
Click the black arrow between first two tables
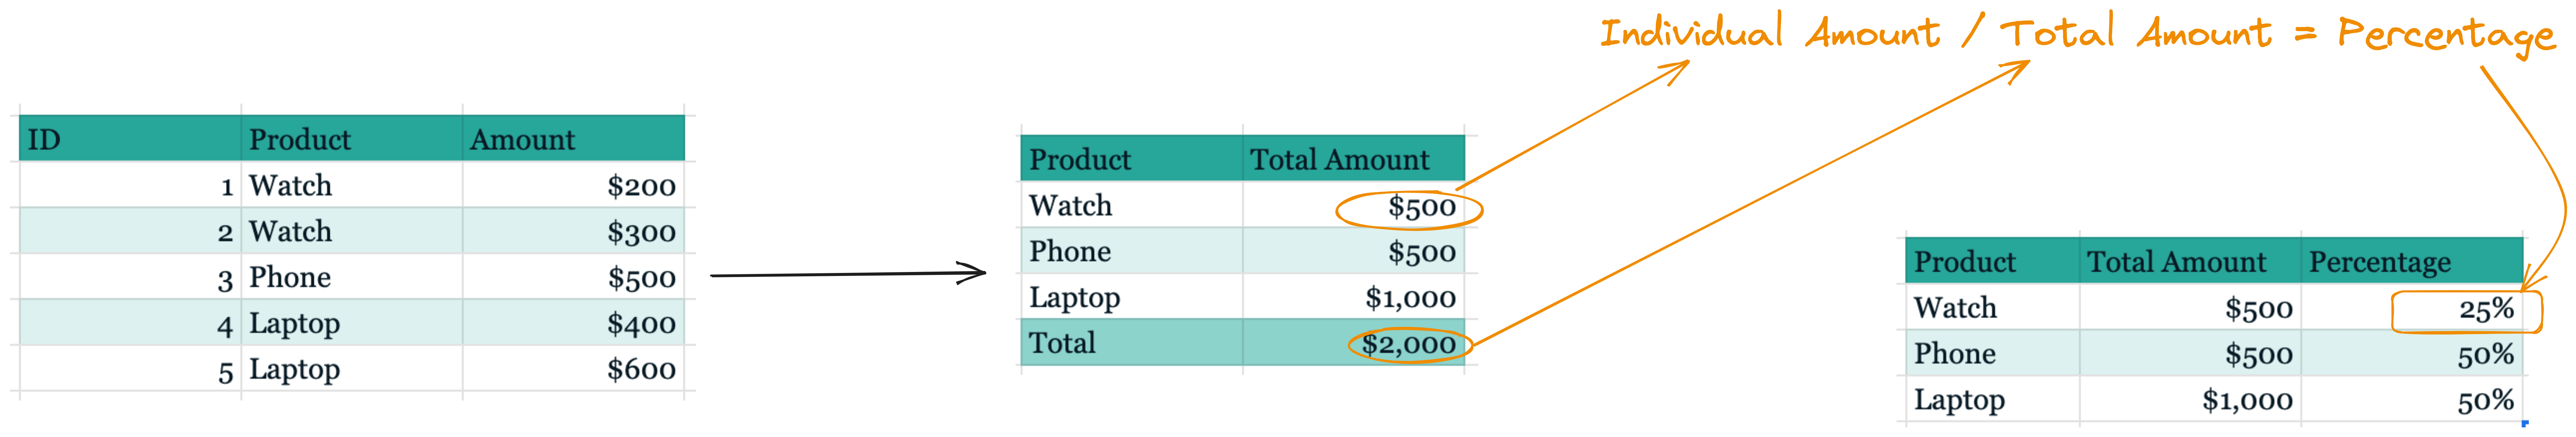click(x=848, y=273)
